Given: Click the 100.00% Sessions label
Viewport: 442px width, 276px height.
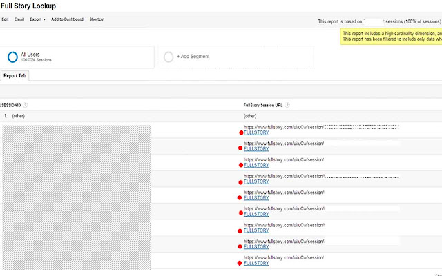Looking at the screenshot, I should point(36,60).
